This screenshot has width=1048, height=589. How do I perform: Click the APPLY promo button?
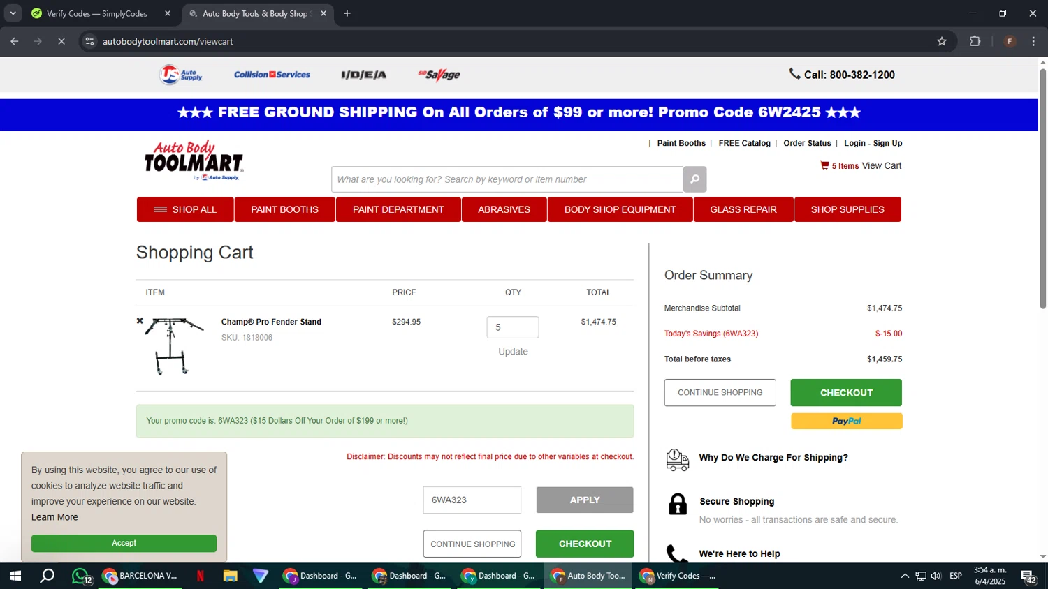click(585, 500)
